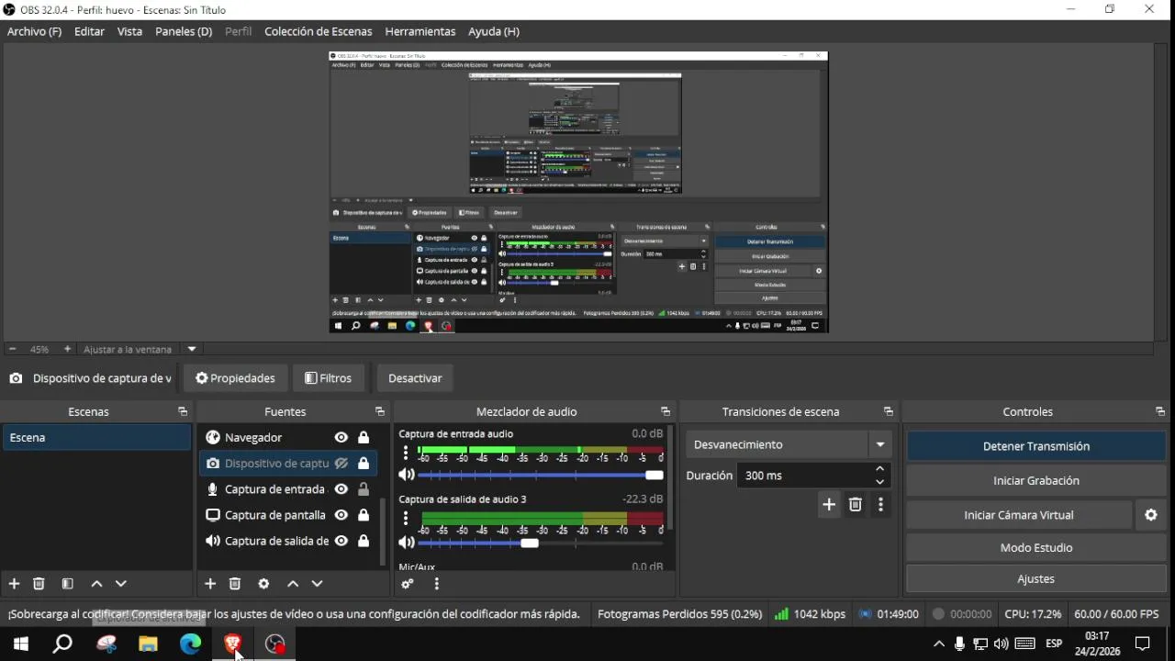Click Fuentes panel vertical scrollbar
This screenshot has height=661, width=1175.
pyautogui.click(x=383, y=533)
